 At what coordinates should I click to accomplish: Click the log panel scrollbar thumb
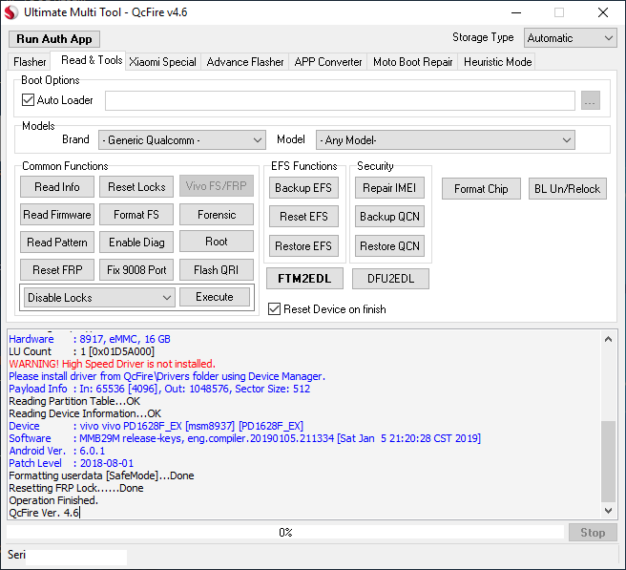tap(609, 461)
